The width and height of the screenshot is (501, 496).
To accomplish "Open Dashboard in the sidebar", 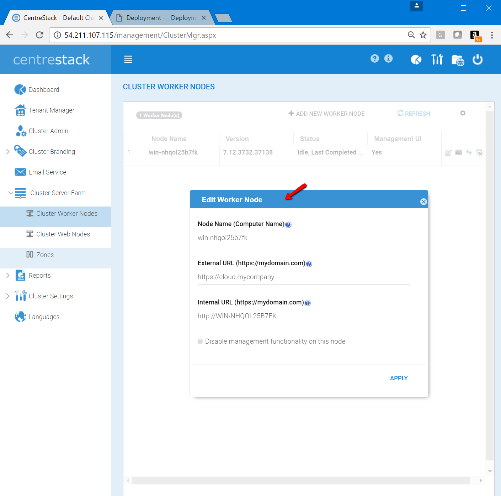I will point(44,90).
